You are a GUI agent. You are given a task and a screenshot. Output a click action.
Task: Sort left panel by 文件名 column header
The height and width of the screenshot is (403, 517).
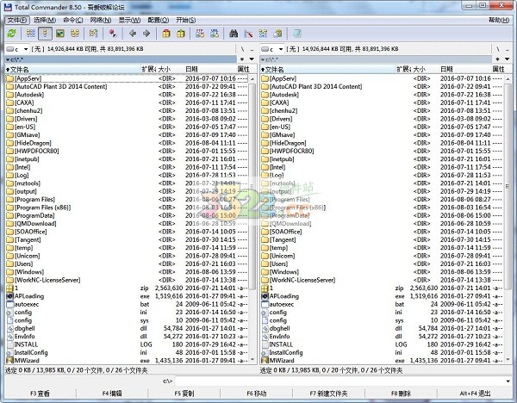pyautogui.click(x=73, y=69)
